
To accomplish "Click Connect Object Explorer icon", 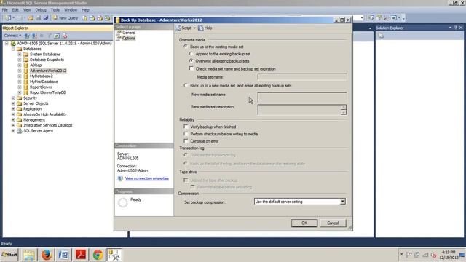I will click(x=27, y=36).
